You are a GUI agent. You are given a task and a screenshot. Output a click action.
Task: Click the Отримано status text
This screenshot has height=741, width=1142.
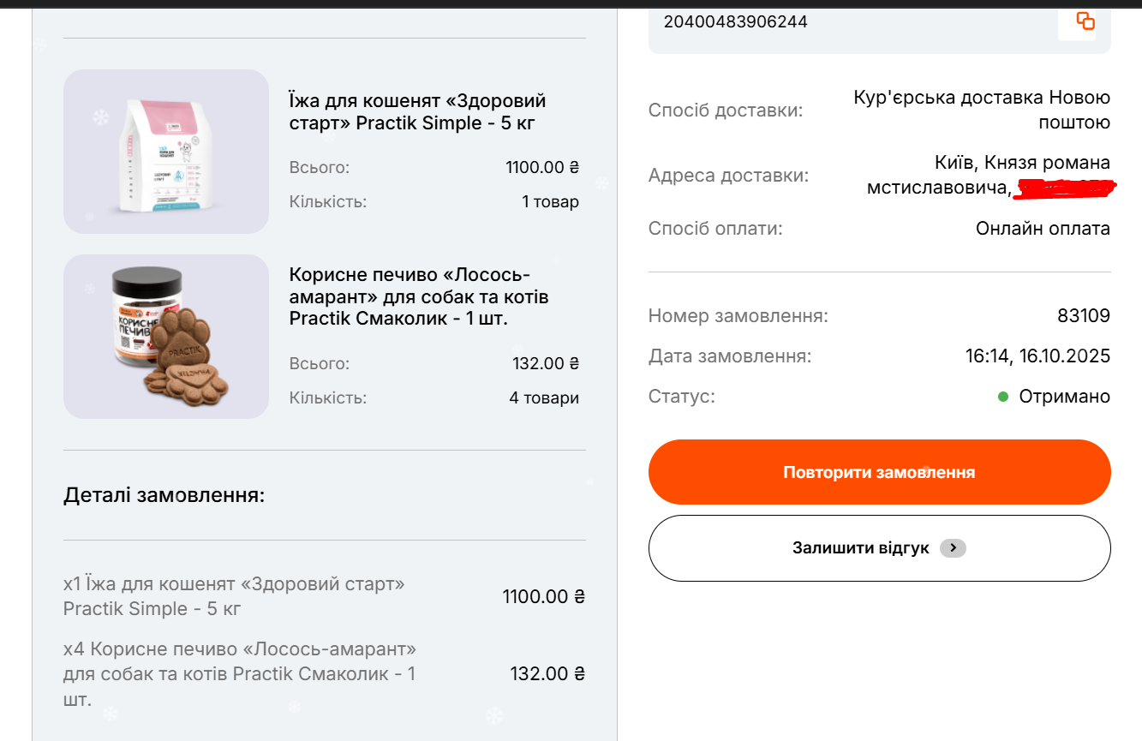(1064, 397)
